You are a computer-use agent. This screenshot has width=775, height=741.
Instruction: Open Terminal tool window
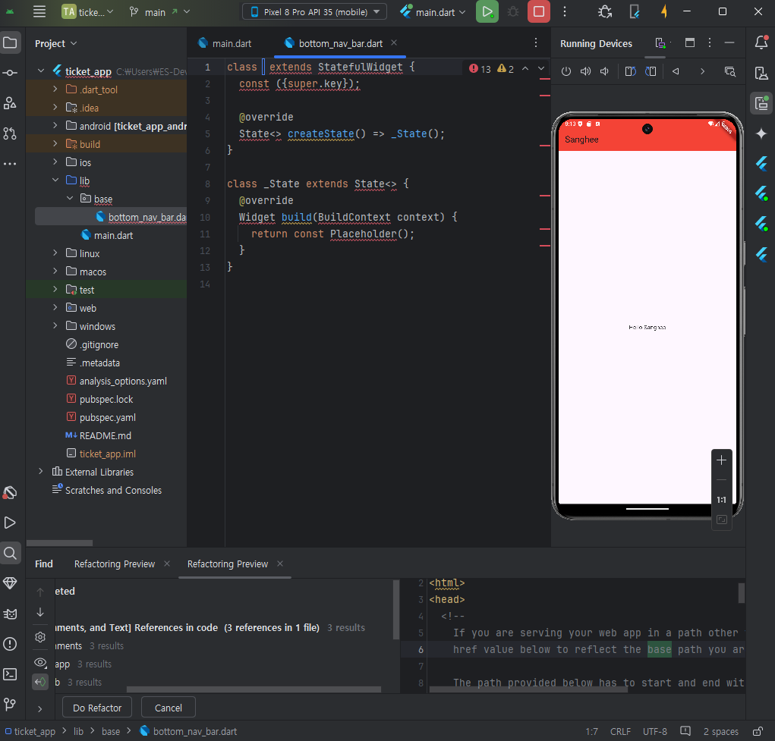pyautogui.click(x=10, y=674)
